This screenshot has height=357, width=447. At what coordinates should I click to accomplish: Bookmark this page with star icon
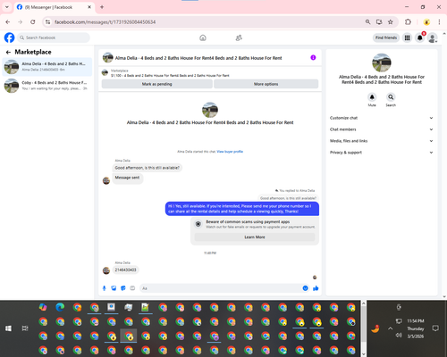click(391, 22)
